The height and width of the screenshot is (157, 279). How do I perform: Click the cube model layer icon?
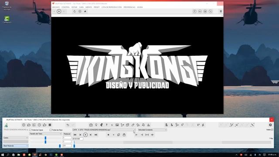(127, 125)
